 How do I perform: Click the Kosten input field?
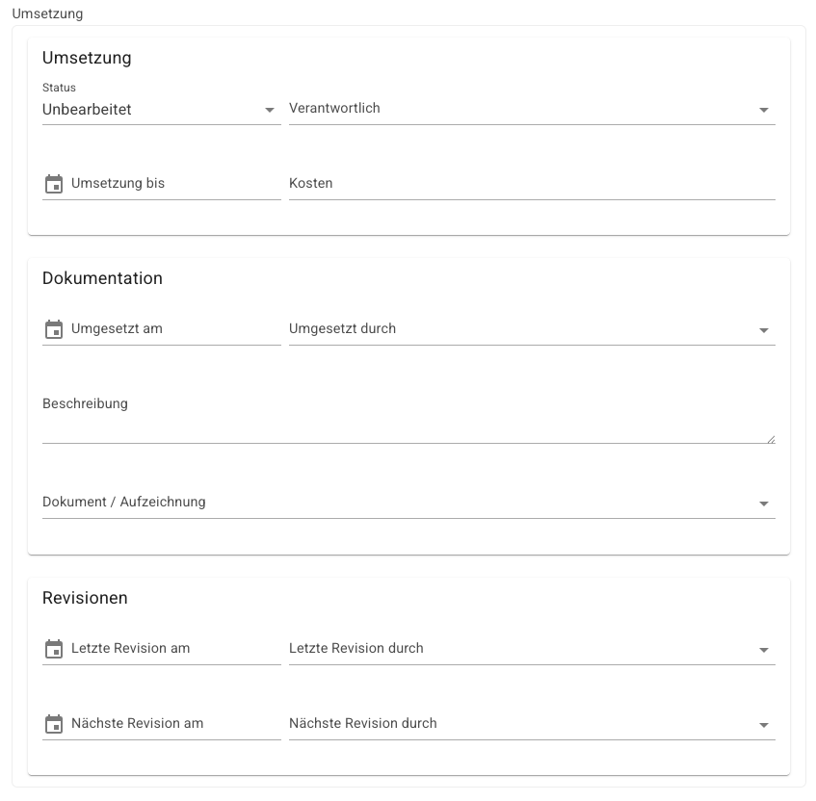(532, 184)
